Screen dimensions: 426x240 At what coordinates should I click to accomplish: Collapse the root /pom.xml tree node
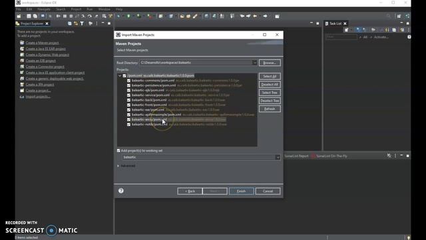pyautogui.click(x=120, y=75)
